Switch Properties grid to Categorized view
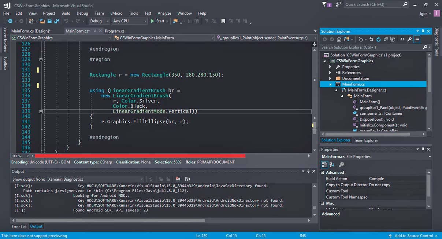This screenshot has height=239, width=442. point(324,165)
